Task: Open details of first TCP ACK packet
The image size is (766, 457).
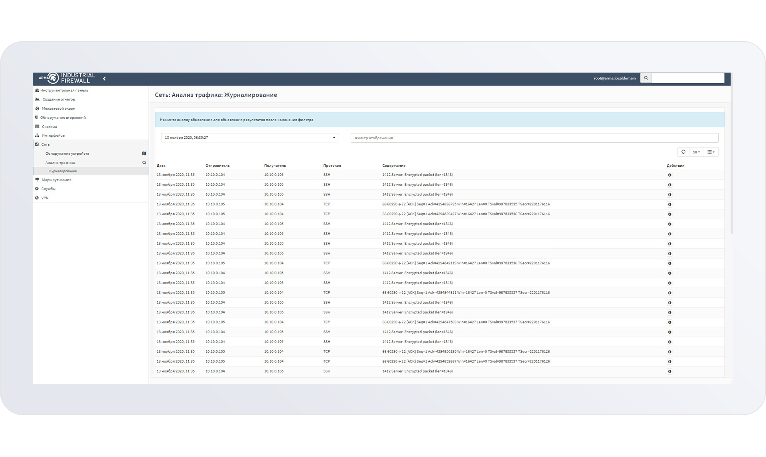Action: tap(669, 205)
